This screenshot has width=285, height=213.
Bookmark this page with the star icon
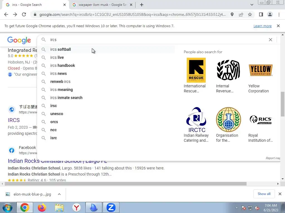(250, 14)
